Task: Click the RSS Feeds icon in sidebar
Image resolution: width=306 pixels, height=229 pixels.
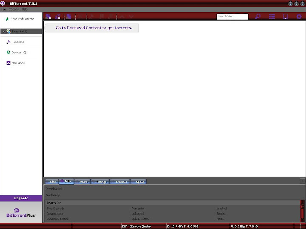Action: pyautogui.click(x=8, y=42)
